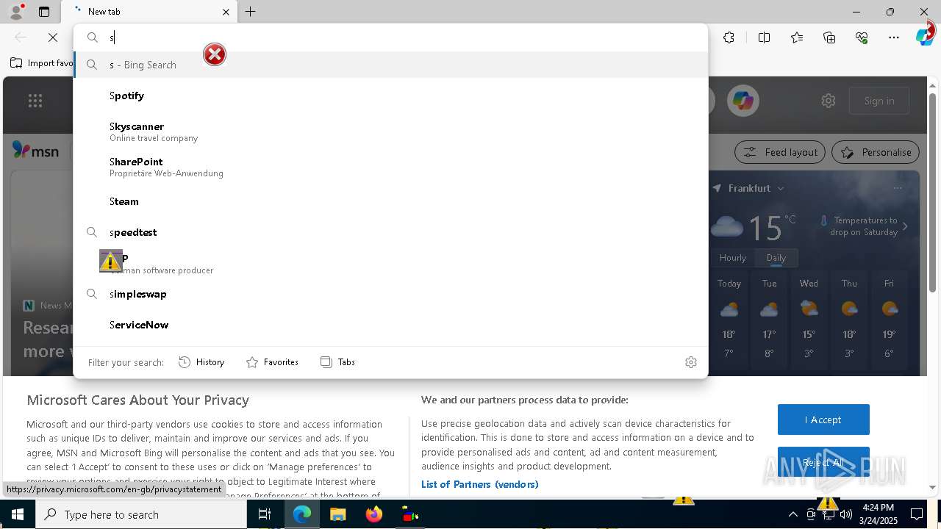Viewport: 941px width, 529px height.
Task: Click the Personalise button
Action: [x=876, y=152]
